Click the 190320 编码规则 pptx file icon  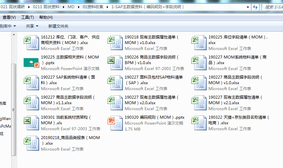[115, 123]
